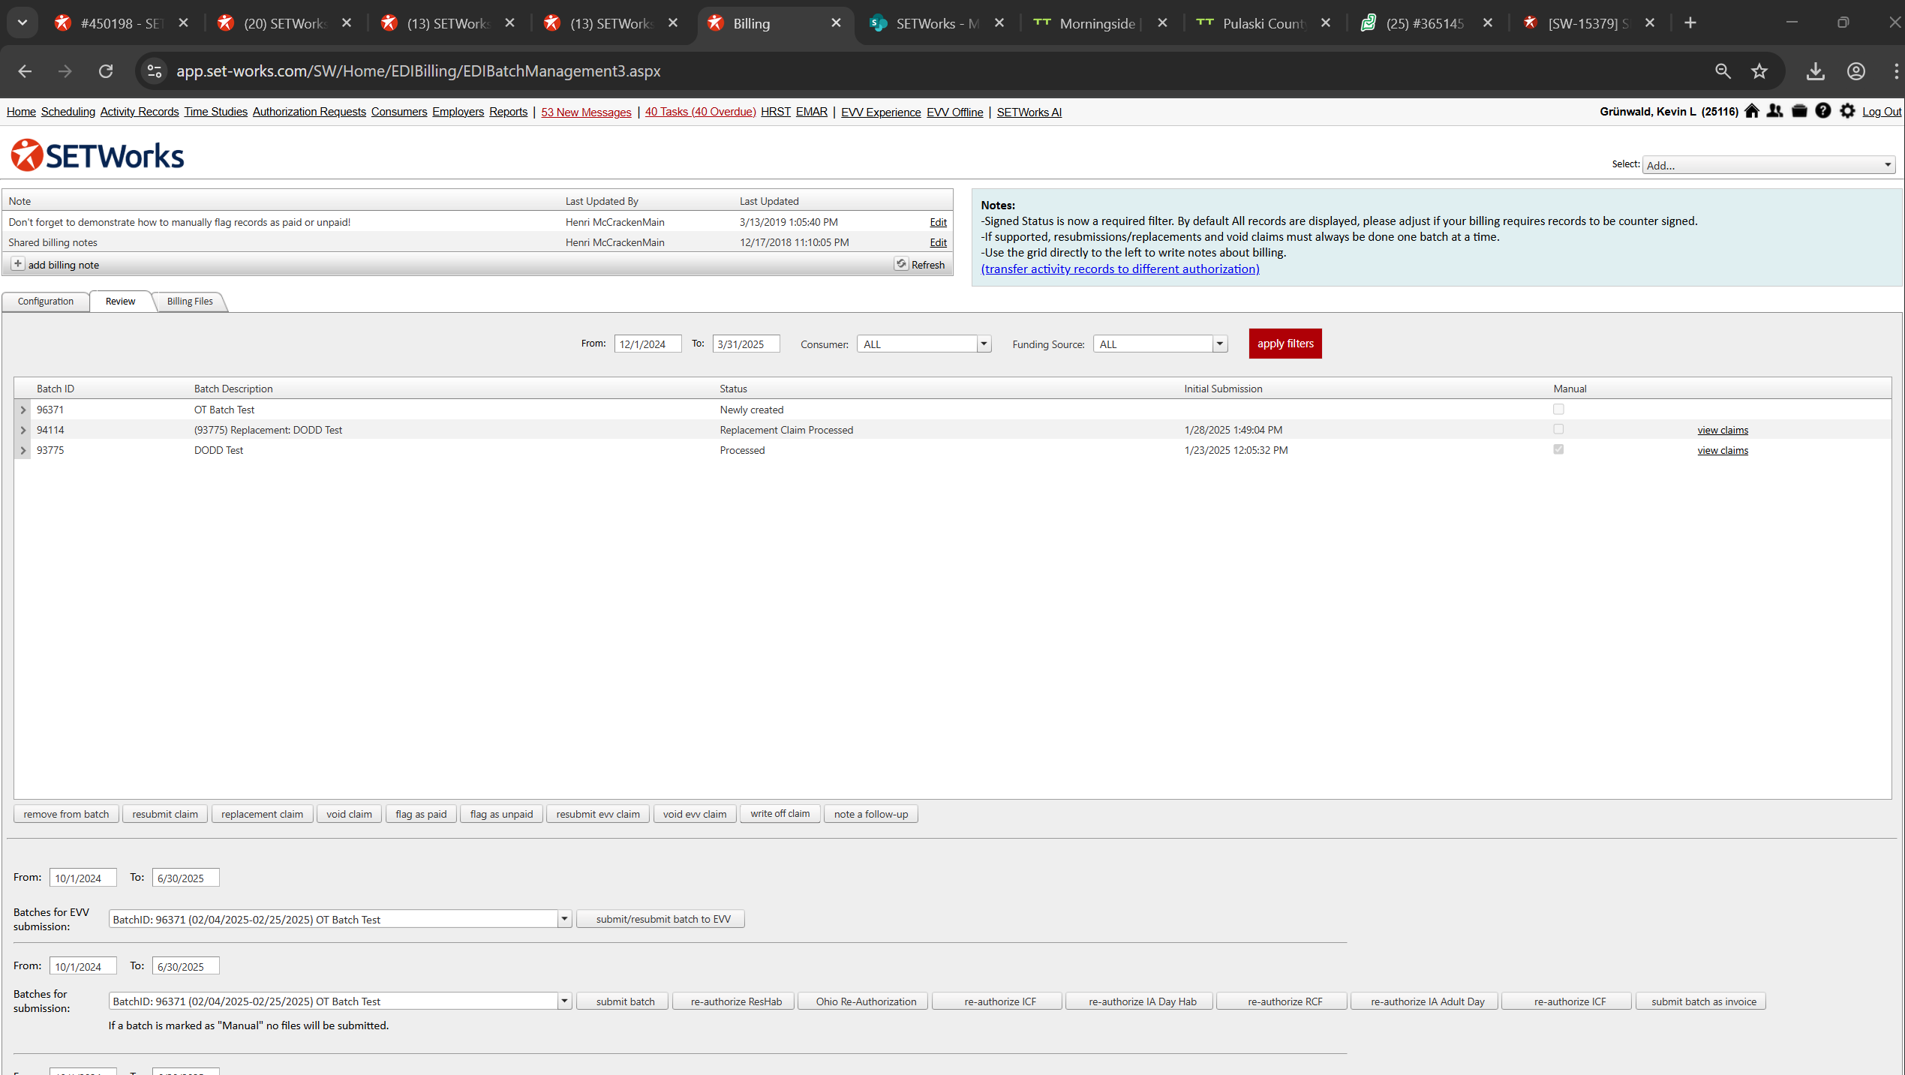Open the help question mark icon
1905x1075 pixels.
(x=1823, y=111)
